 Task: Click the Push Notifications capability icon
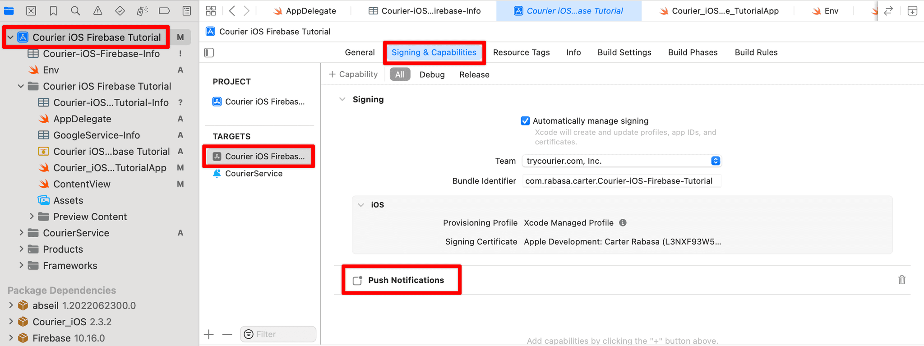click(357, 280)
